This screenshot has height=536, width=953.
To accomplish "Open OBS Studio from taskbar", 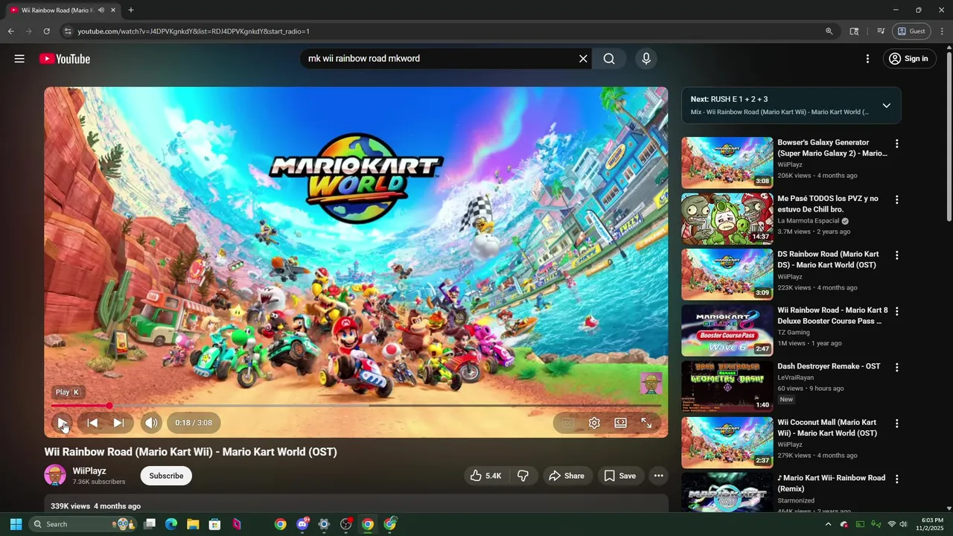I will 345,524.
